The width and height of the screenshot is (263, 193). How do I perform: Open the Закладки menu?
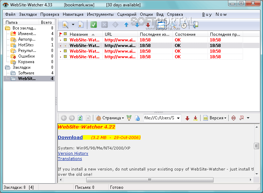pos(28,14)
